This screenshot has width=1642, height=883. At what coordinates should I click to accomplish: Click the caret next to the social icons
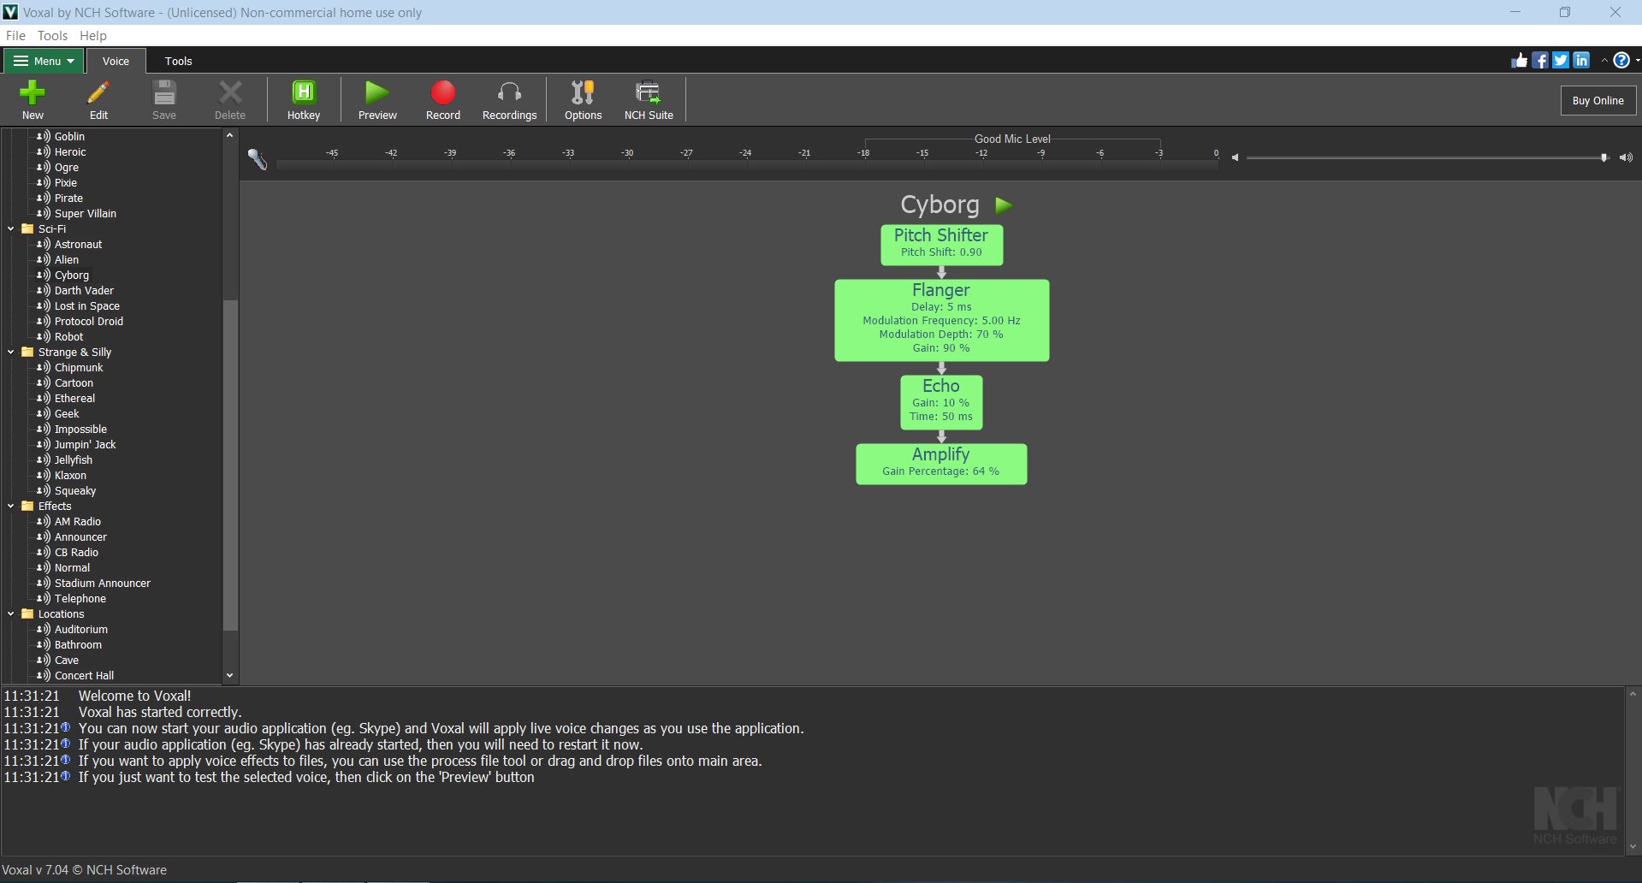click(x=1603, y=61)
